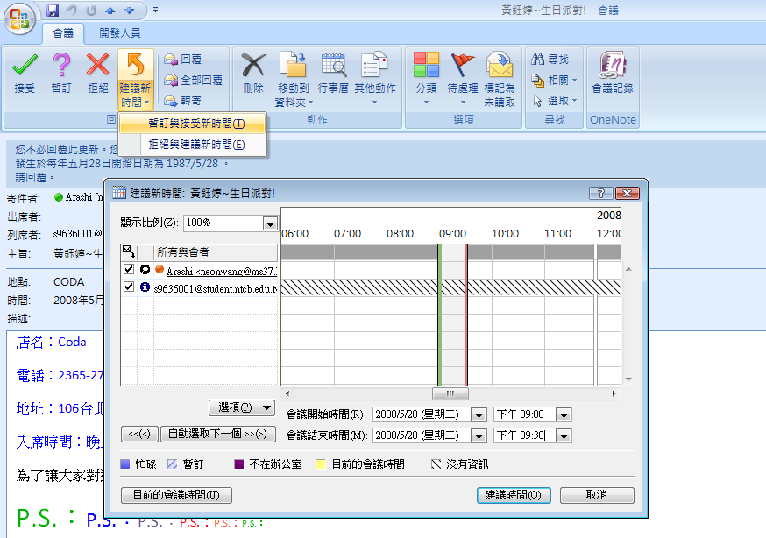Viewport: 766px width, 538px height.
Task: Click the 09:00 time header on the timeline
Action: [x=452, y=234]
